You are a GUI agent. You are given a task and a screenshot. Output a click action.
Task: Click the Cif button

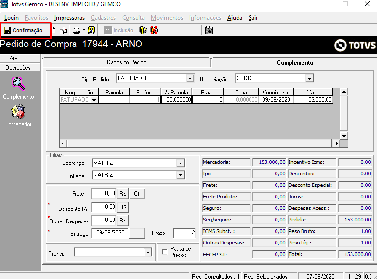tap(137, 194)
